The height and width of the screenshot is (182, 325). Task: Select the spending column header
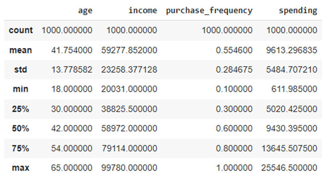coord(298,11)
